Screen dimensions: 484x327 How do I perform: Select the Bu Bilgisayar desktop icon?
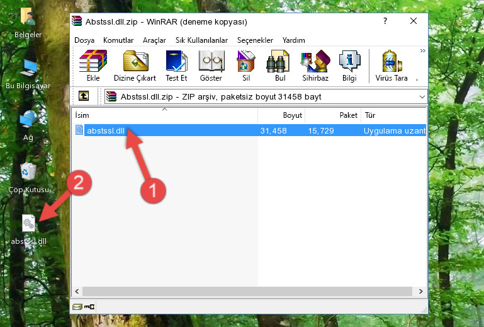pos(28,74)
